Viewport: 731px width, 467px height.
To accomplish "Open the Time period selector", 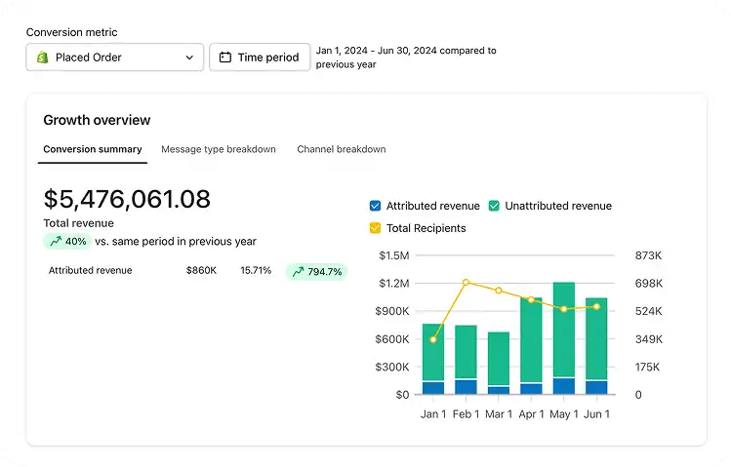I will 260,58.
